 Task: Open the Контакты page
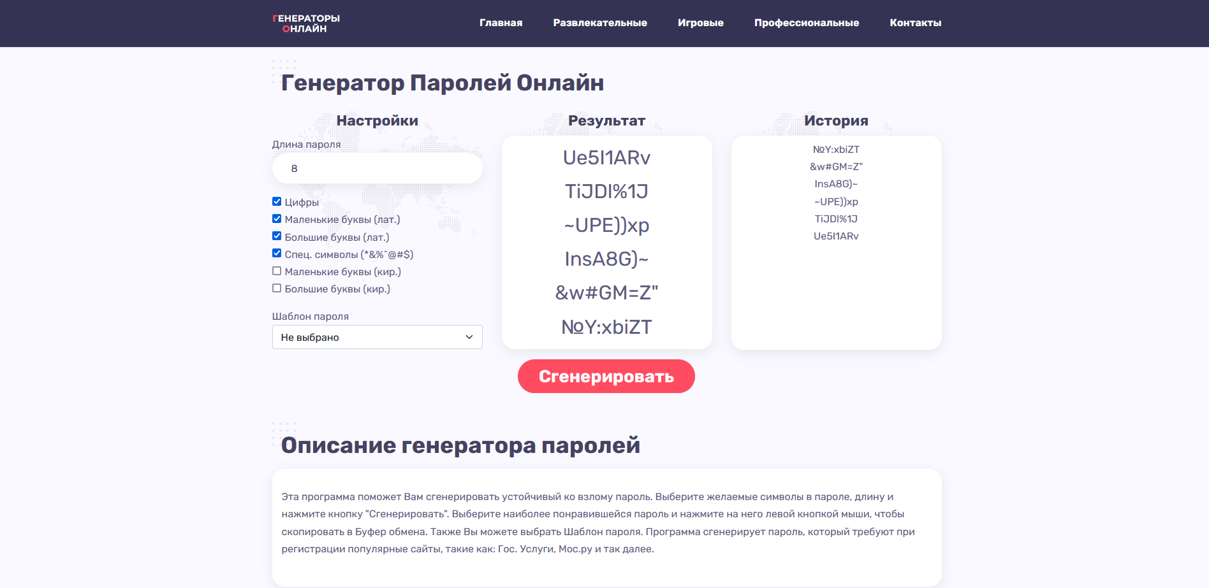(x=915, y=23)
